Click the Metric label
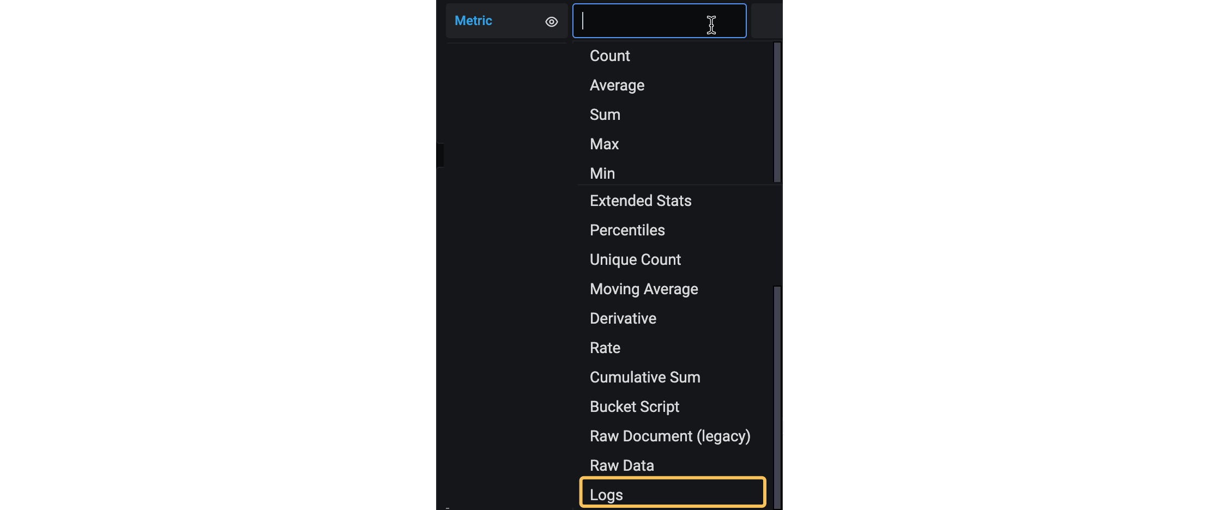The width and height of the screenshot is (1220, 510). point(473,21)
